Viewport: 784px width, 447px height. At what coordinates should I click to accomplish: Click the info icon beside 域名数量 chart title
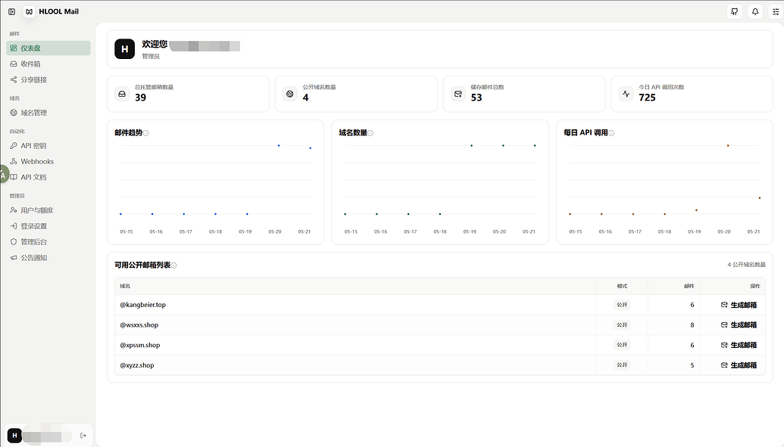point(370,133)
